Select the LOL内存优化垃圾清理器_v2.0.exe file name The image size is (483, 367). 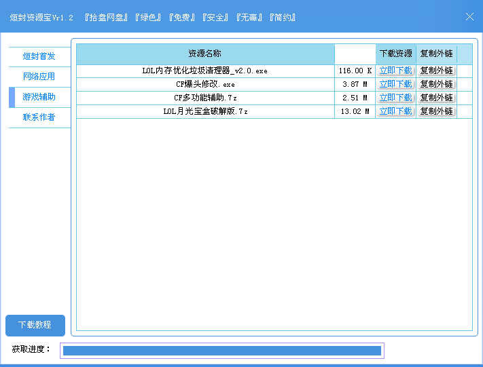click(205, 71)
